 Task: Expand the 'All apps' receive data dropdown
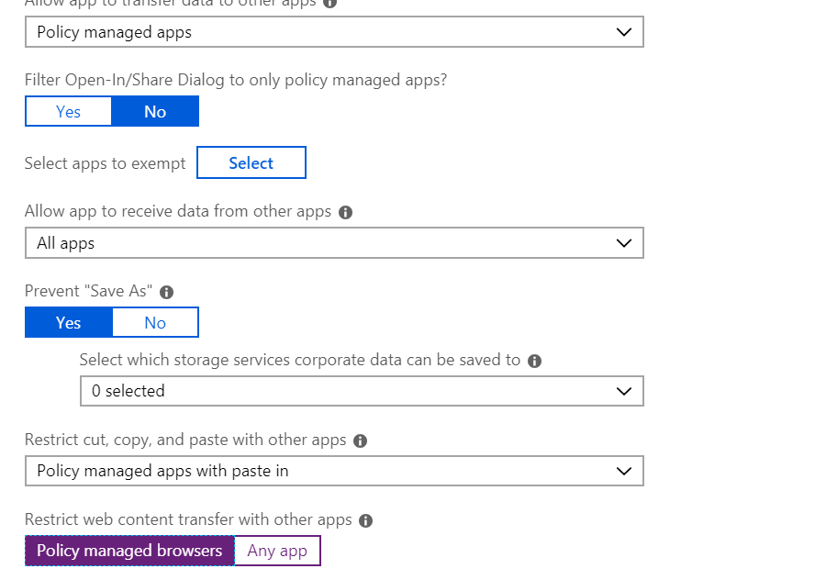coord(334,243)
